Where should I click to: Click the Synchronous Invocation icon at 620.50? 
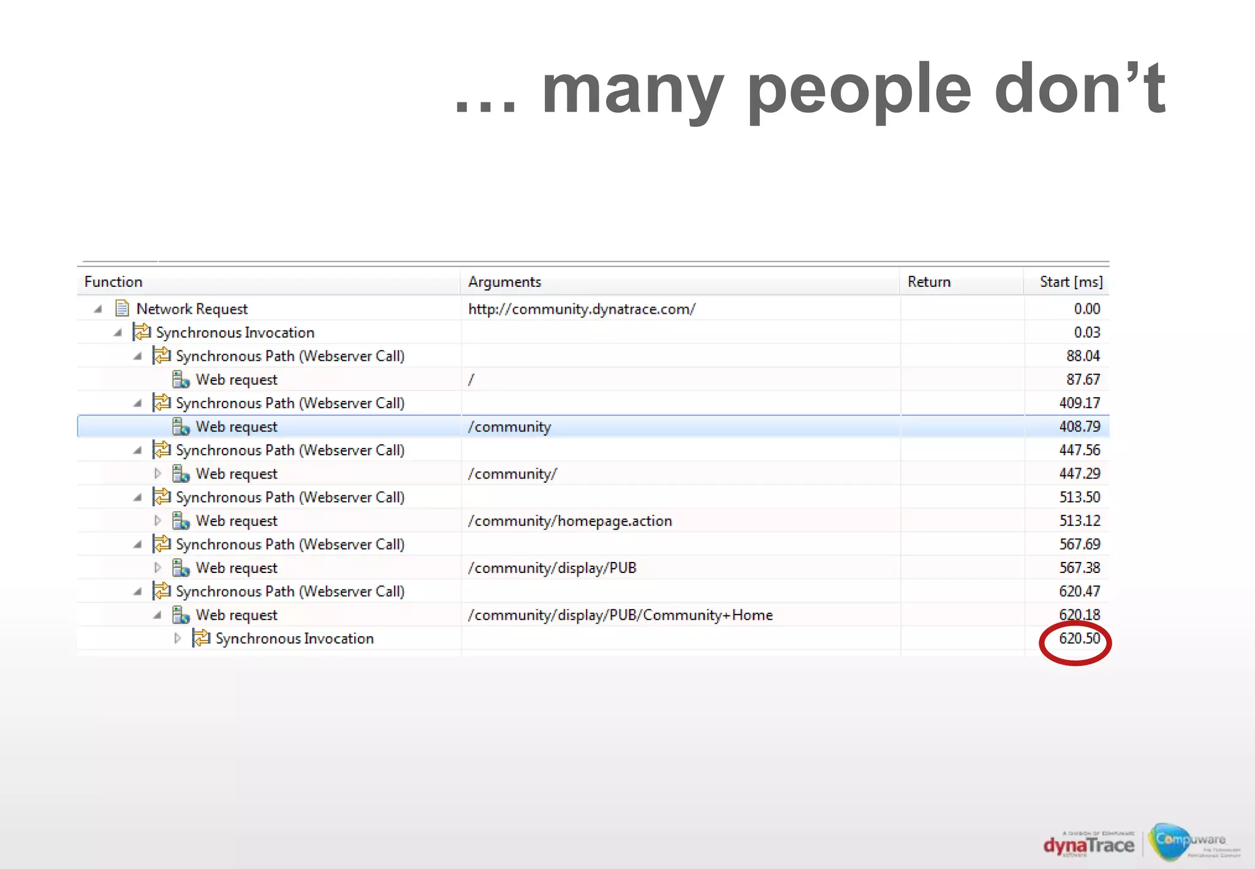pos(201,638)
